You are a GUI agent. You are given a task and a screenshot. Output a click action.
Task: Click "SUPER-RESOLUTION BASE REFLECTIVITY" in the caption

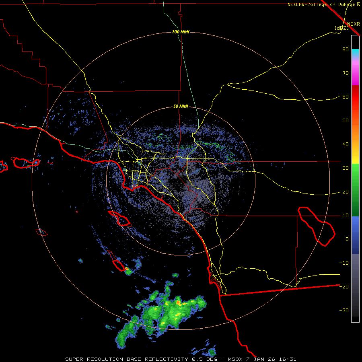tap(127, 359)
